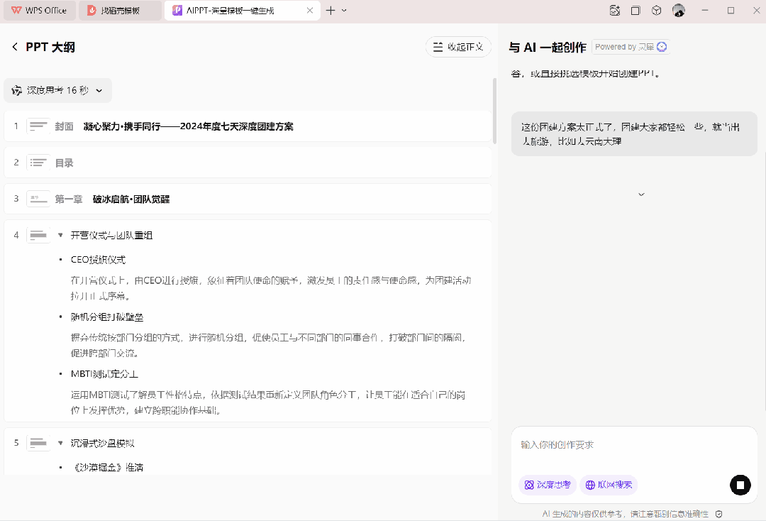This screenshot has width=766, height=521.
Task: Collapse the 沉浸式沙盘模拟 section
Action: [x=60, y=443]
